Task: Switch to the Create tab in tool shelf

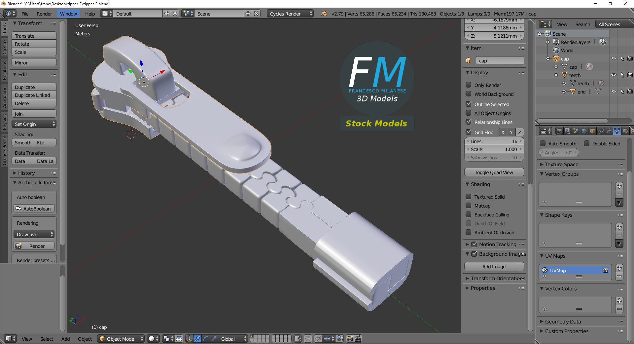Action: pos(5,47)
